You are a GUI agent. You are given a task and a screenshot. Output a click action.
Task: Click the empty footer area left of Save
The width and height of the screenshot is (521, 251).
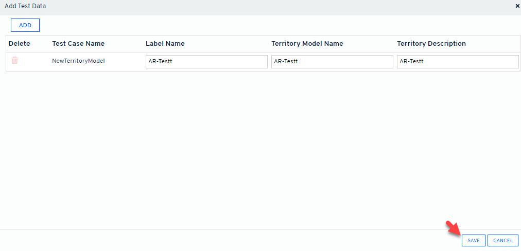point(232,241)
